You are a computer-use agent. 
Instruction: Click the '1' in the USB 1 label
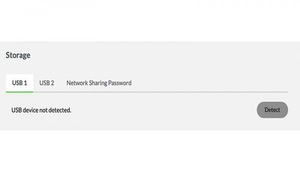coord(25,83)
